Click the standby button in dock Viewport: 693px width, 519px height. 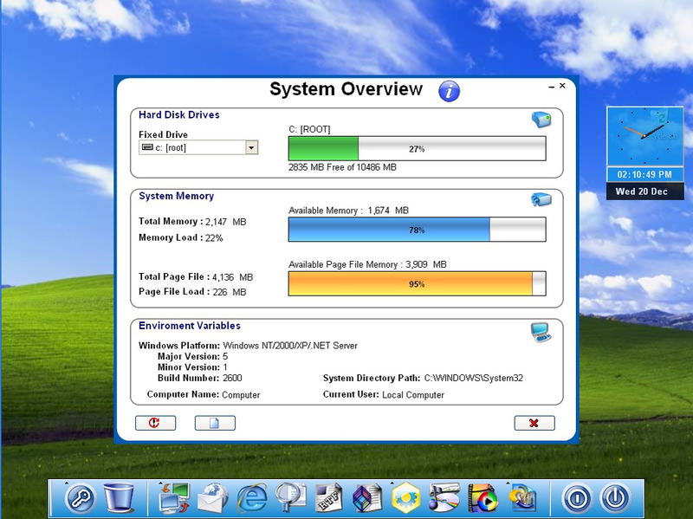(577, 498)
